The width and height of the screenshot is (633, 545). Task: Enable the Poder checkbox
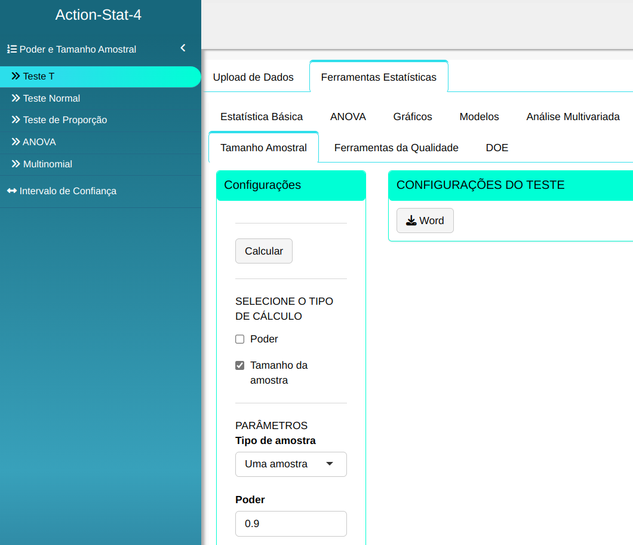[240, 339]
